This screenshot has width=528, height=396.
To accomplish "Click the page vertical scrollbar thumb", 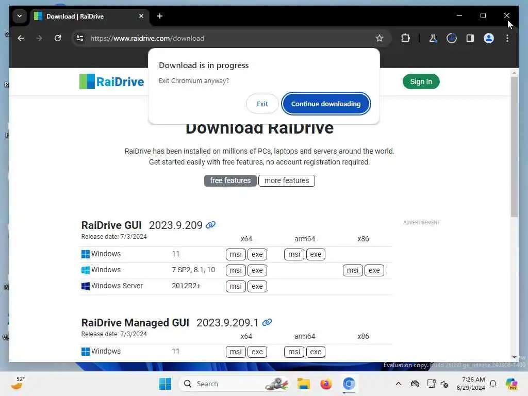I will pyautogui.click(x=514, y=146).
